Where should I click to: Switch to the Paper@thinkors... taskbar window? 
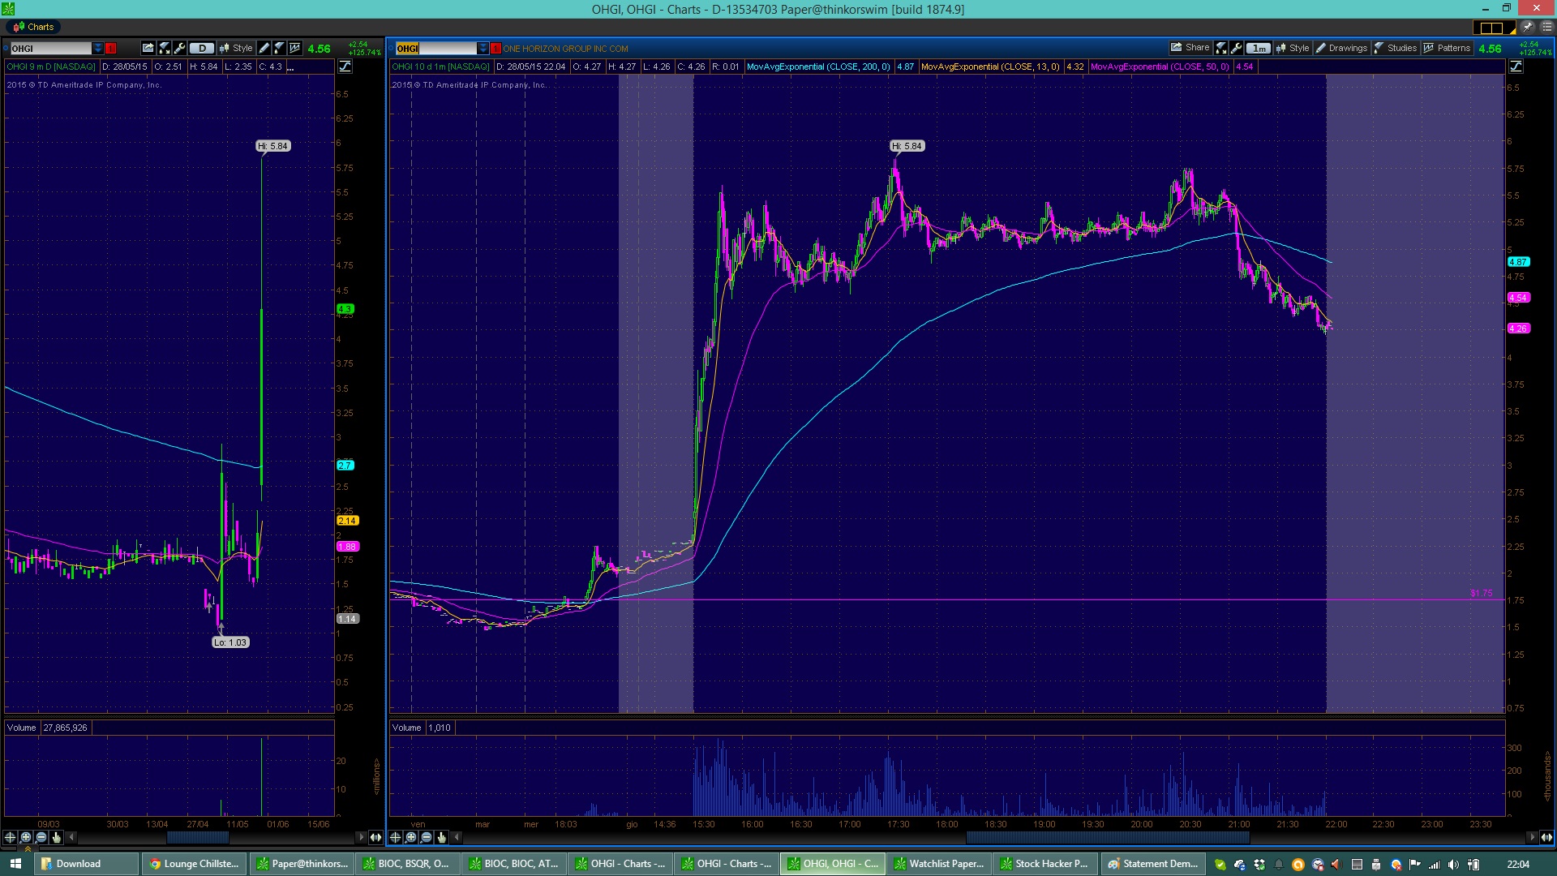pyautogui.click(x=302, y=864)
